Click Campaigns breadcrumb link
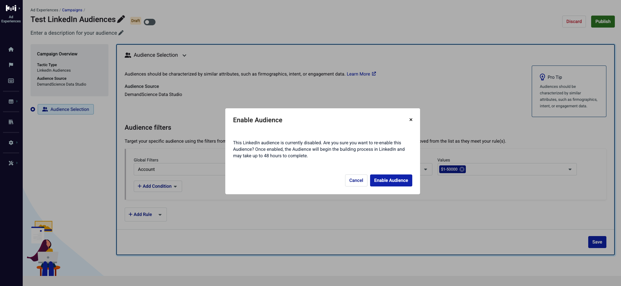The width and height of the screenshot is (621, 286). [x=72, y=10]
